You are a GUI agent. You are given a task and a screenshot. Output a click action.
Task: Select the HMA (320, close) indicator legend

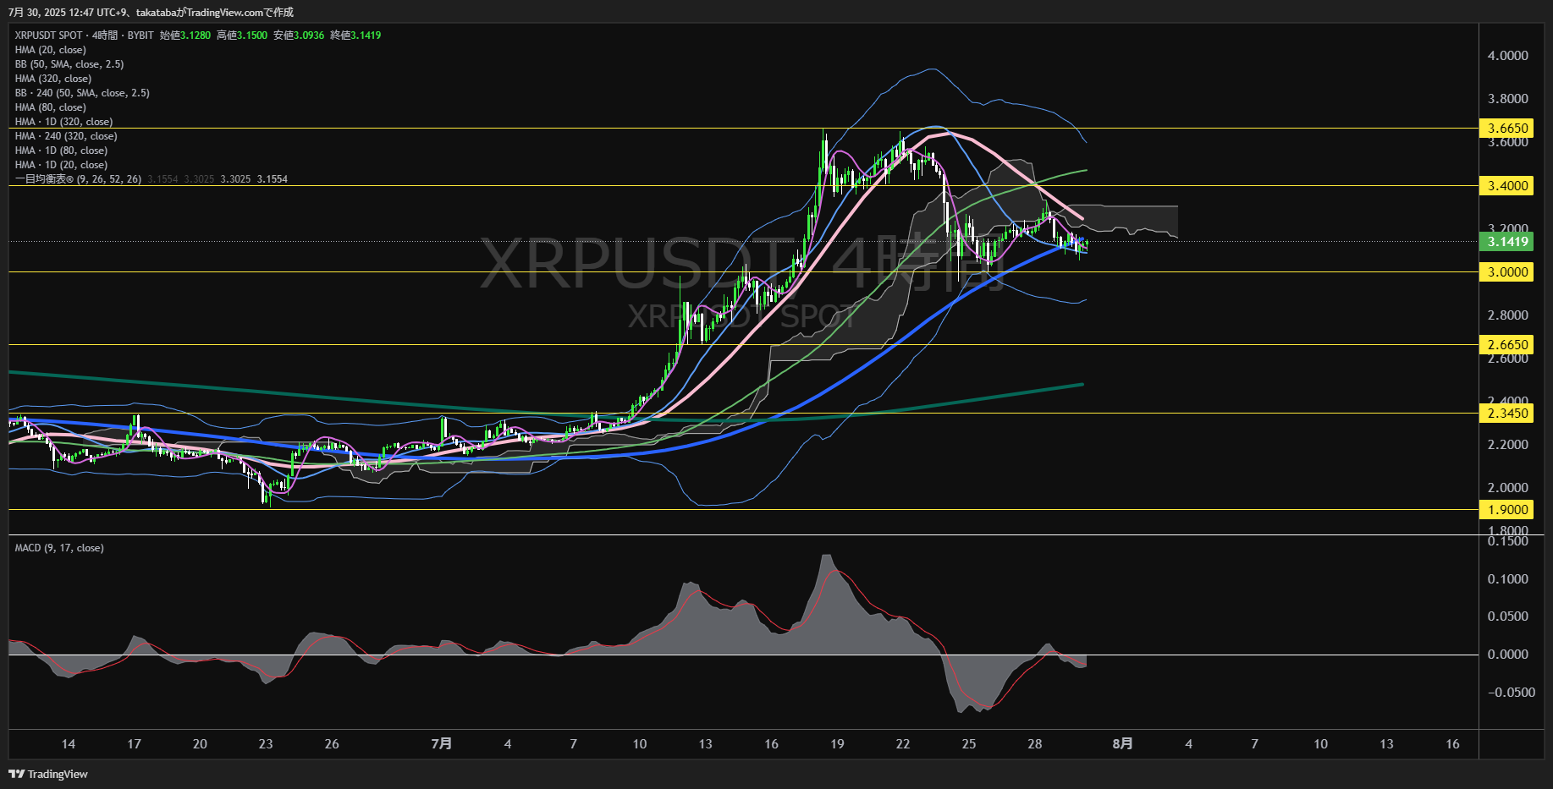[53, 79]
